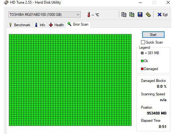Open the TOSHIBA MQ01ABD100 drive dropdown
Viewport: 175px width, 134px height.
(44, 15)
